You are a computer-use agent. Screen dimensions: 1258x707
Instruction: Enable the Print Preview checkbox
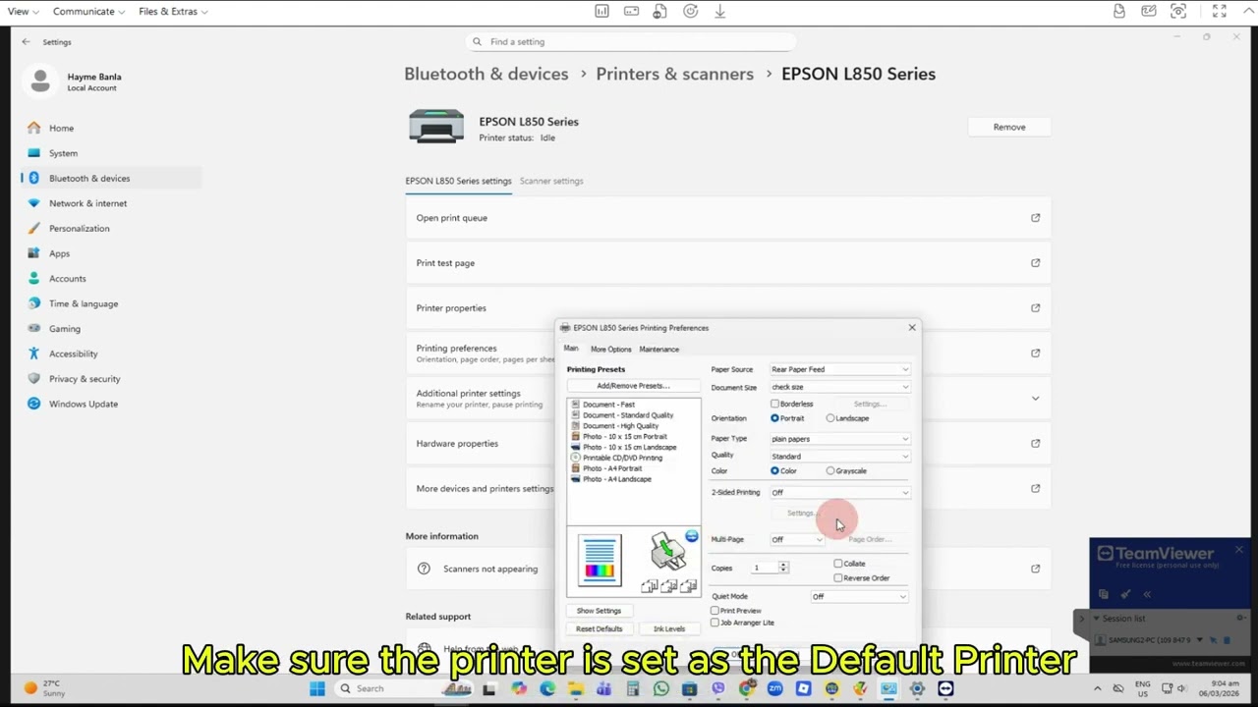(x=715, y=611)
